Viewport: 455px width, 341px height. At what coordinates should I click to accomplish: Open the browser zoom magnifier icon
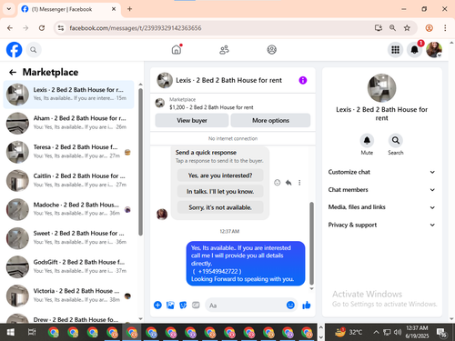click(392, 28)
